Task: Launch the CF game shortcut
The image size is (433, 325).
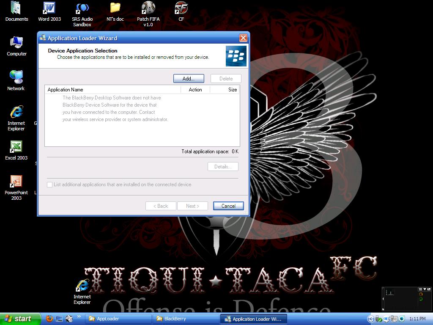Action: [x=181, y=8]
